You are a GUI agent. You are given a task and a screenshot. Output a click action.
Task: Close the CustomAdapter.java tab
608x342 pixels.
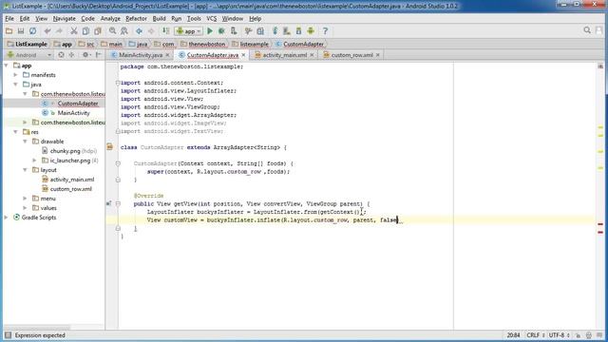pyautogui.click(x=243, y=55)
